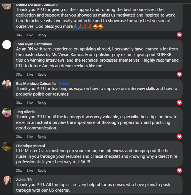This screenshot has width=191, height=195.
Task: Open Jing Viloria's profile avatar
Action: point(7,112)
